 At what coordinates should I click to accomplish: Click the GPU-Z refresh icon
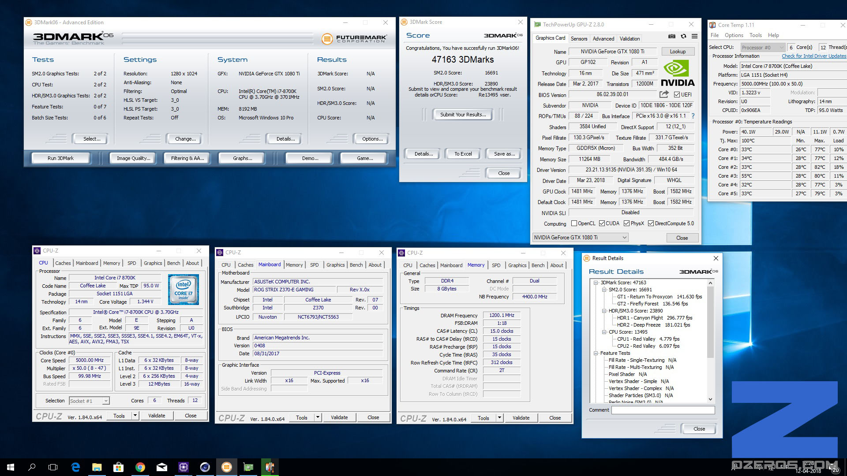683,37
